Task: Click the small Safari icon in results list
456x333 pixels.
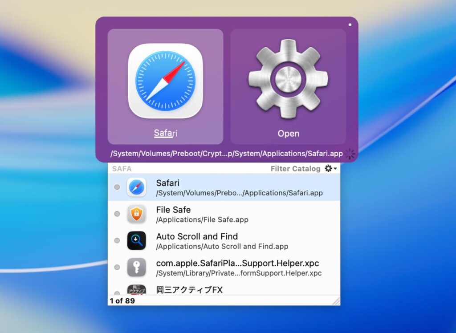Action: (x=137, y=187)
